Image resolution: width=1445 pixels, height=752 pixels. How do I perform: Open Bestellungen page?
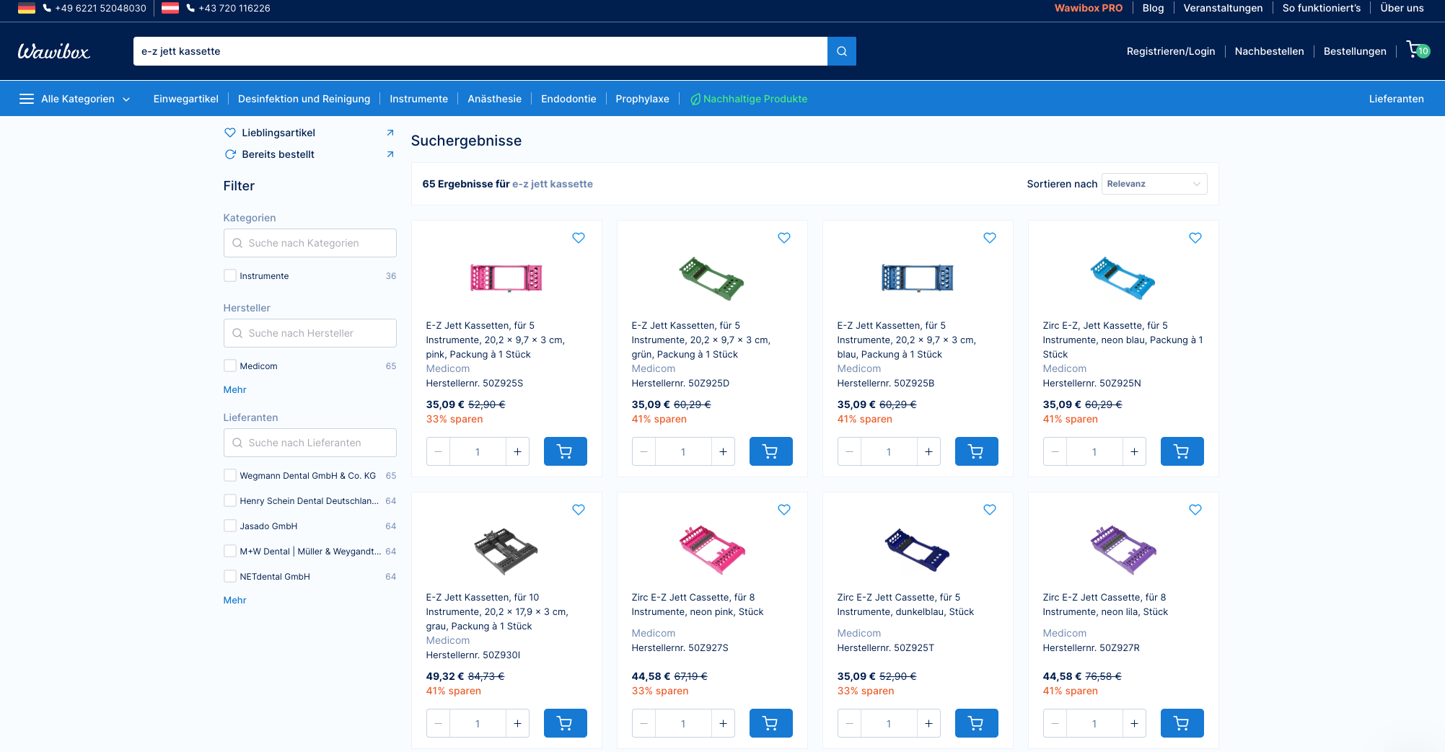pyautogui.click(x=1355, y=51)
